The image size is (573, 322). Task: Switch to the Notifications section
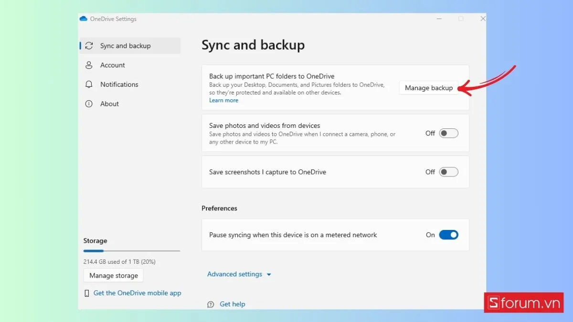click(119, 84)
